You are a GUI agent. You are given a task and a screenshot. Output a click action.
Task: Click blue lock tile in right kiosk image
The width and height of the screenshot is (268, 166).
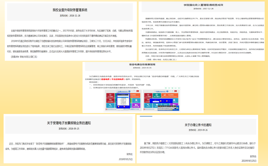(x=175, y=100)
